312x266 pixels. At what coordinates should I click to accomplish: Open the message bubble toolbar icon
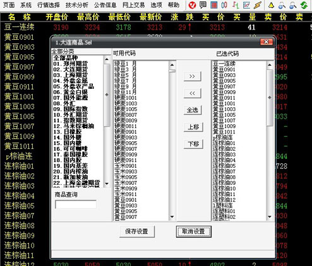[x=203, y=5]
